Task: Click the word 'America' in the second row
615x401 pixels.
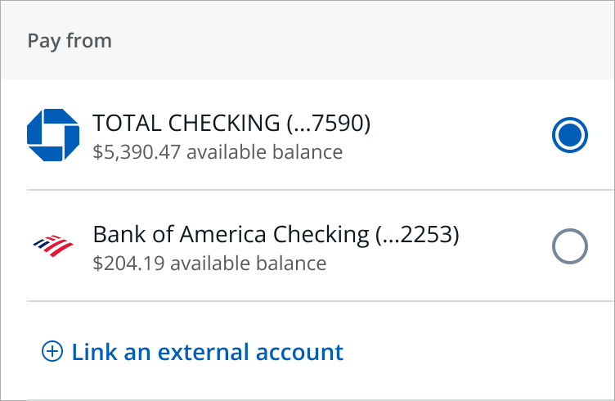Action: [x=222, y=234]
